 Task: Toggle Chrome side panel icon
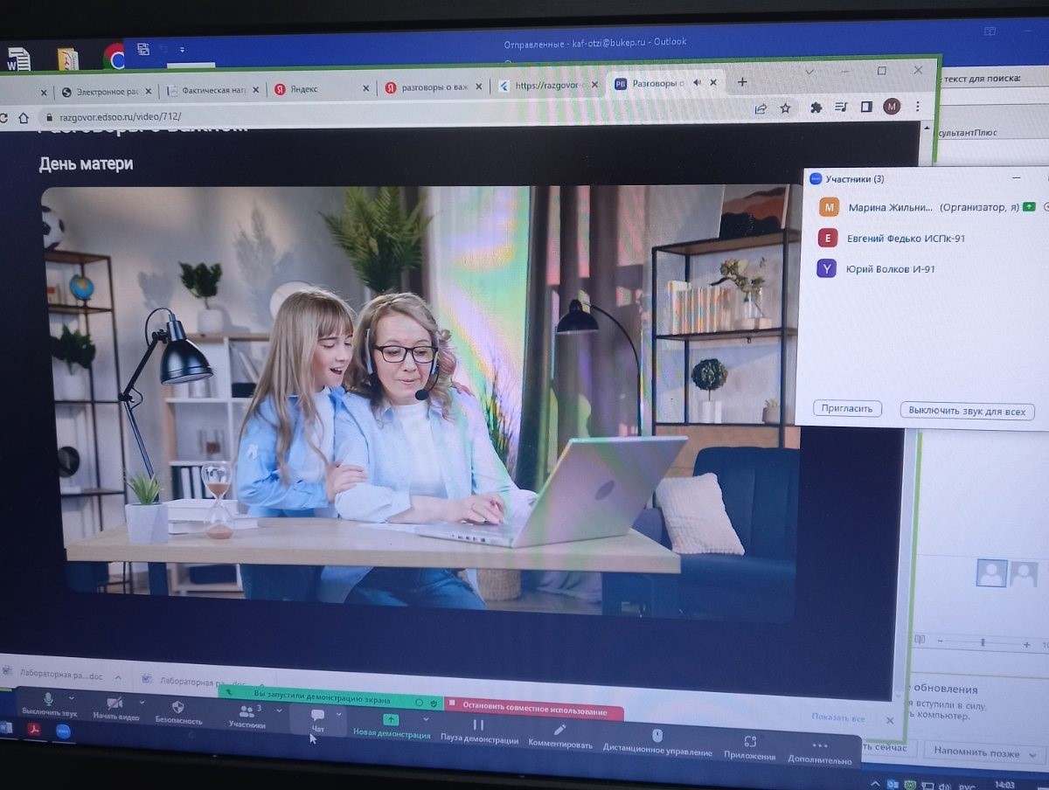point(866,107)
